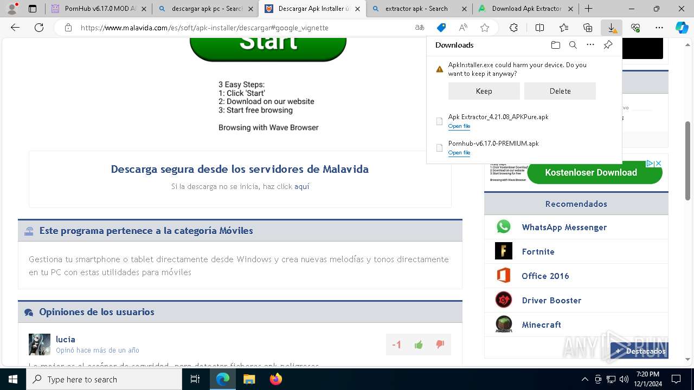This screenshot has width=694, height=390.
Task: Go back with the browser back arrow
Action: 15,28
